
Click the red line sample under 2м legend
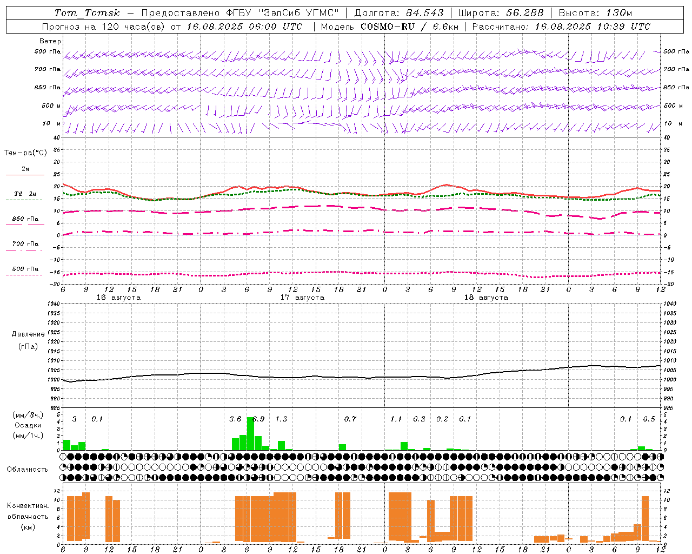click(25, 175)
